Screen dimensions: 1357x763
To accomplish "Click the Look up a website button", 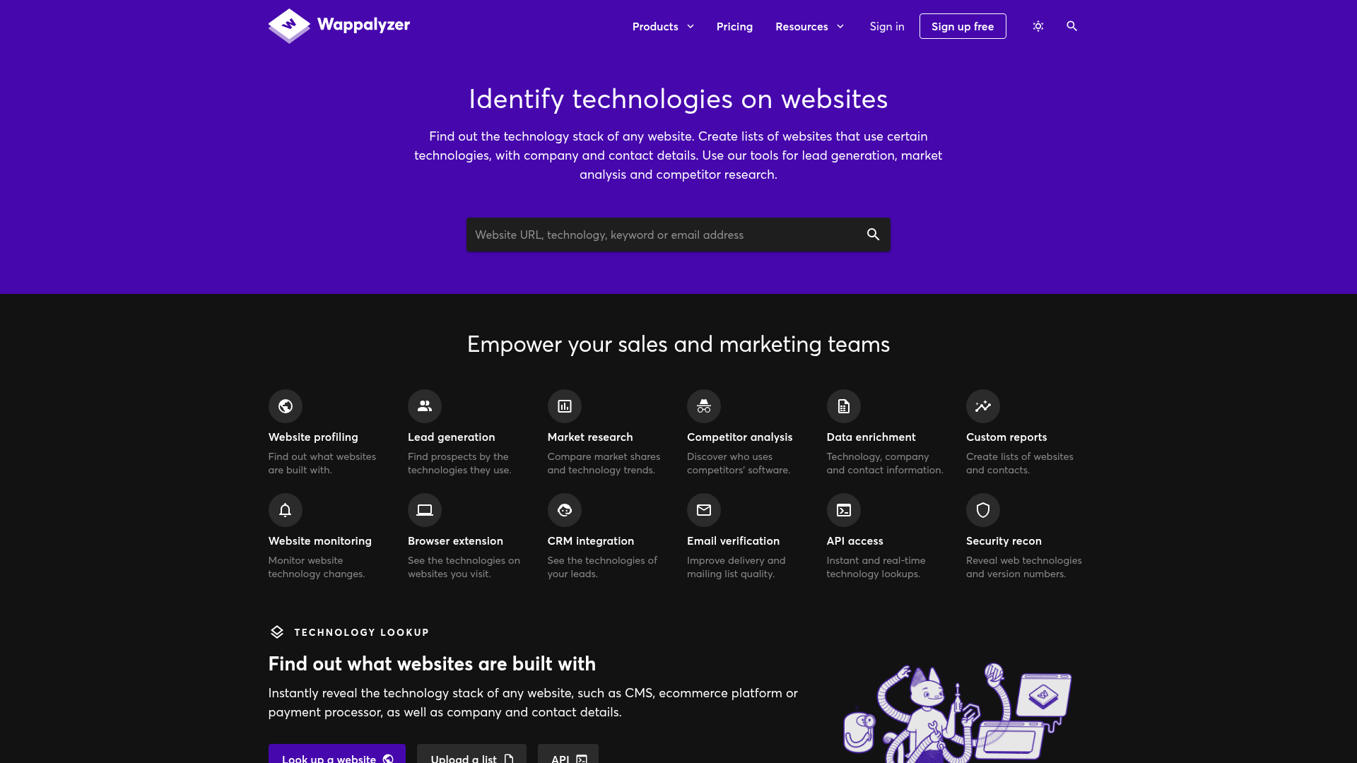I will tap(337, 754).
